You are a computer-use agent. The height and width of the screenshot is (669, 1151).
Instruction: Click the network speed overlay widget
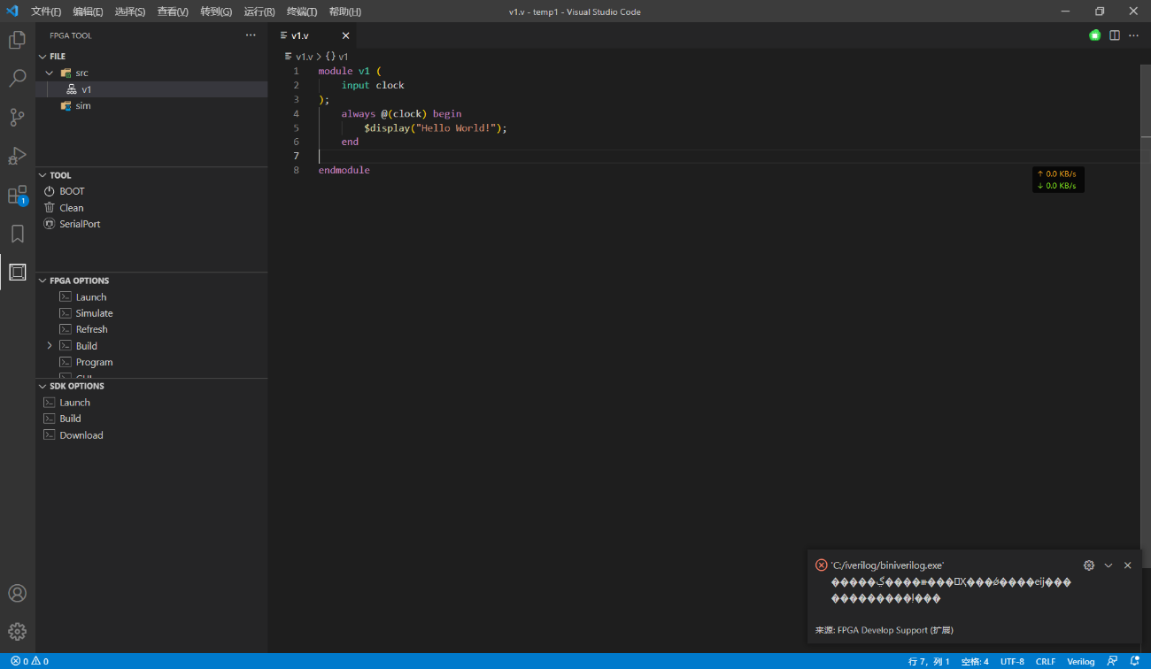[1058, 180]
